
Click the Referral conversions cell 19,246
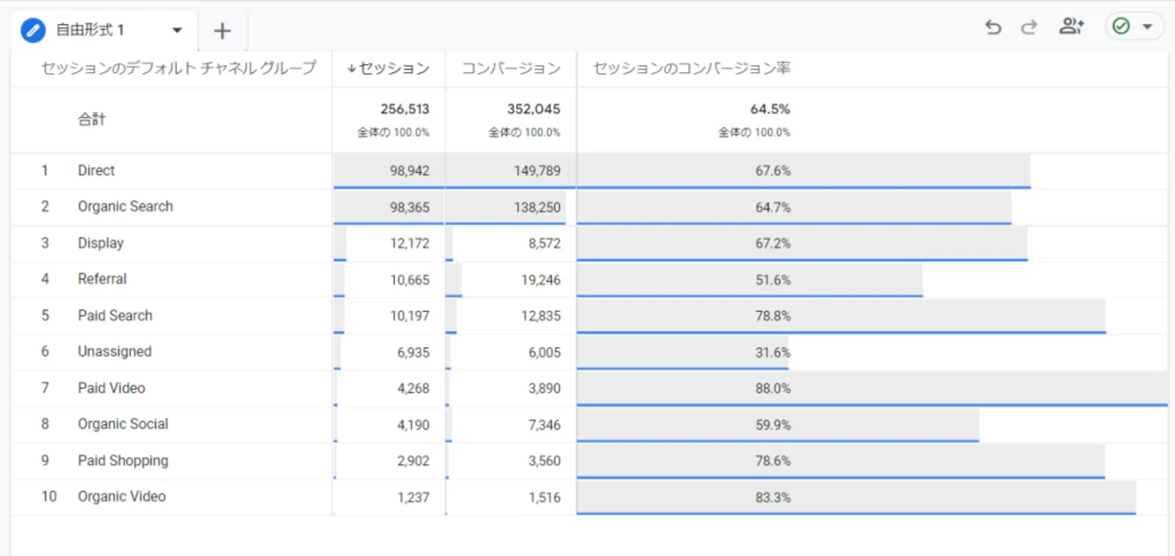541,280
